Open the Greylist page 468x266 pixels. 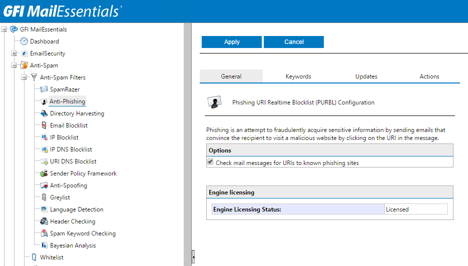tap(60, 197)
